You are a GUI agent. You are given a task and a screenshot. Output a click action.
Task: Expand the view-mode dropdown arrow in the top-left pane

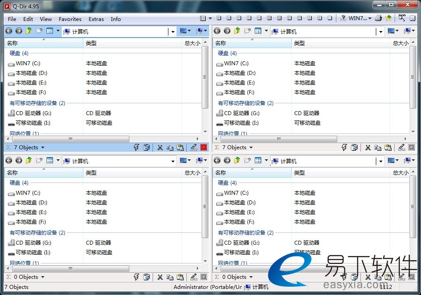tap(58, 31)
